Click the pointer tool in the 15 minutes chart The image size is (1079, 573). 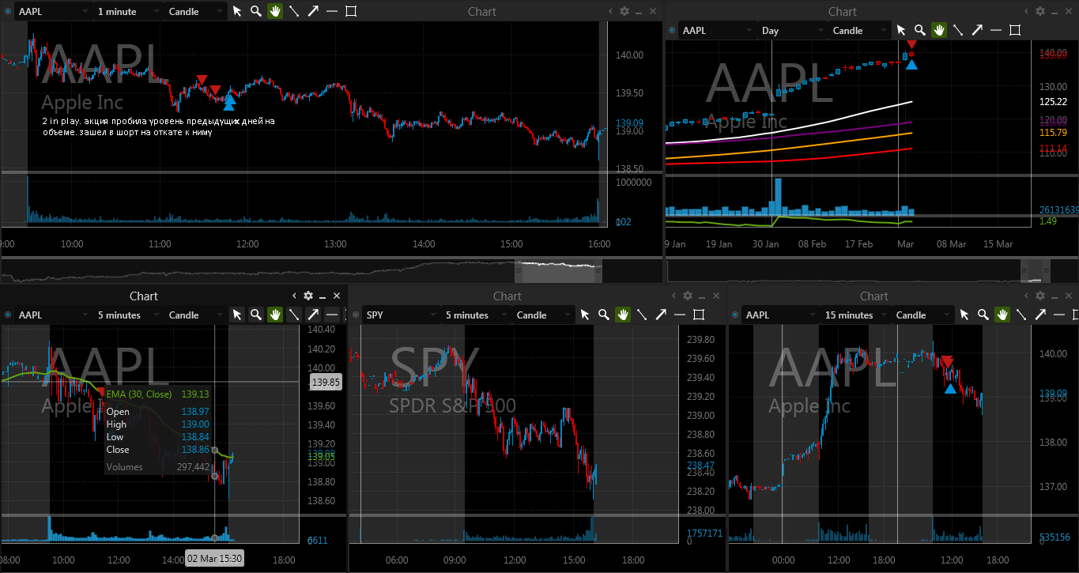pyautogui.click(x=964, y=315)
